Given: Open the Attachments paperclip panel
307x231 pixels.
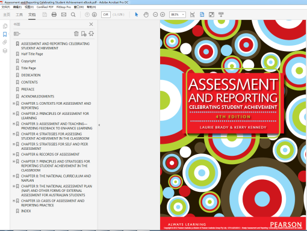Looking at the screenshot, I should (x=5, y=42).
